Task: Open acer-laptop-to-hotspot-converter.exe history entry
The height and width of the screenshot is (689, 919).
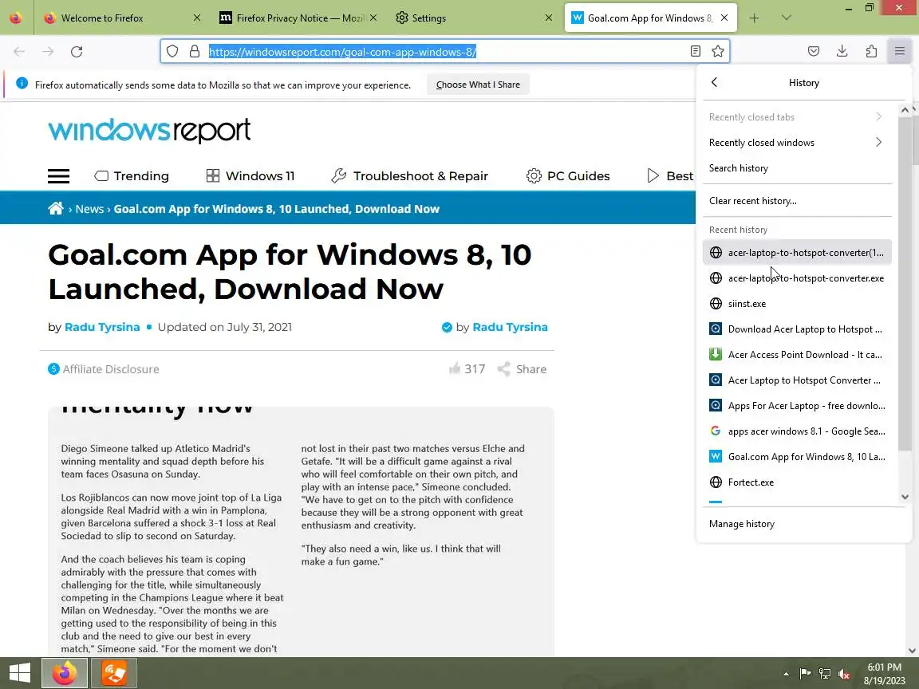Action: (x=797, y=278)
